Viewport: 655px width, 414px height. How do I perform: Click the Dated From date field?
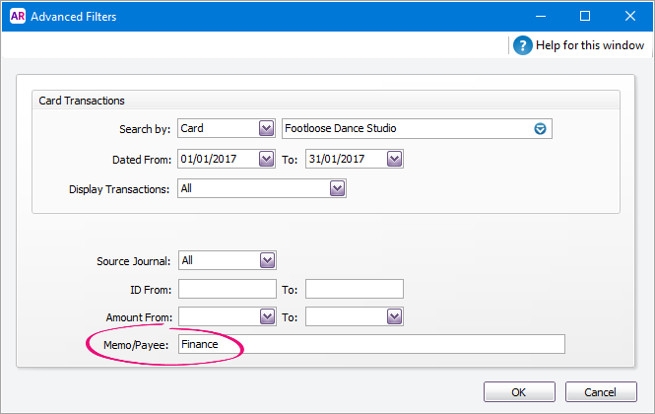pos(217,159)
